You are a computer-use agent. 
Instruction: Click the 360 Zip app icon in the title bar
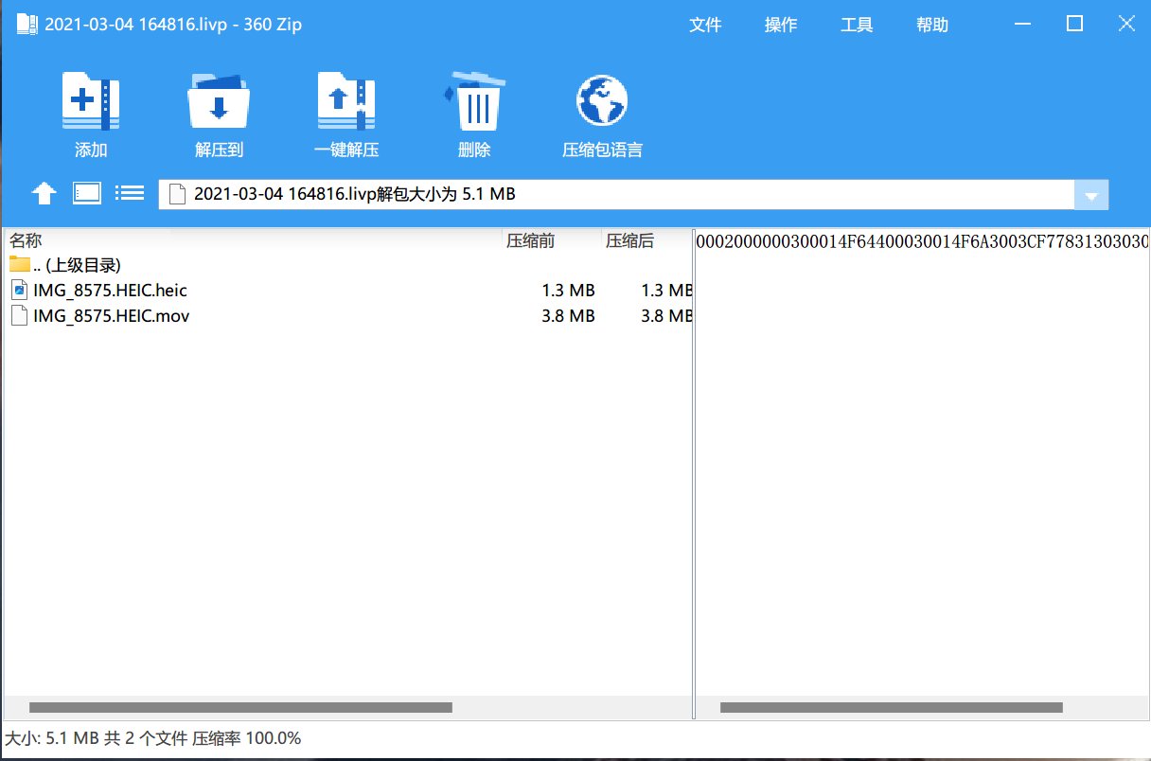[27, 25]
